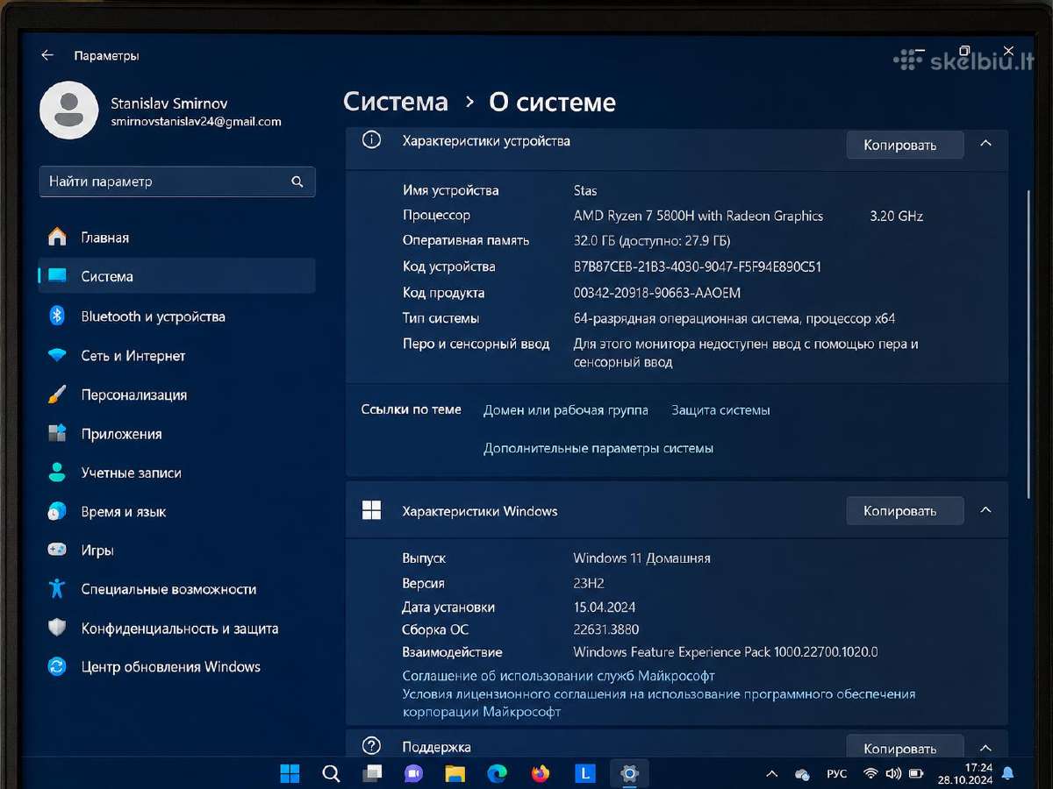Collapse the Характеристики устройства section

[x=985, y=144]
